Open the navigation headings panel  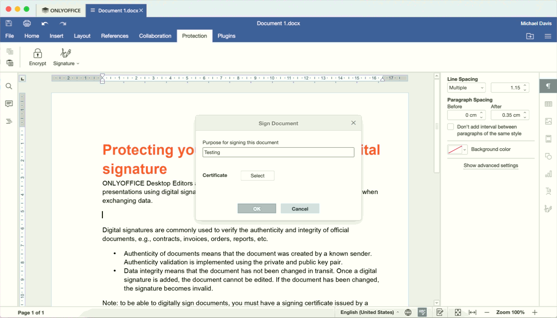9,121
